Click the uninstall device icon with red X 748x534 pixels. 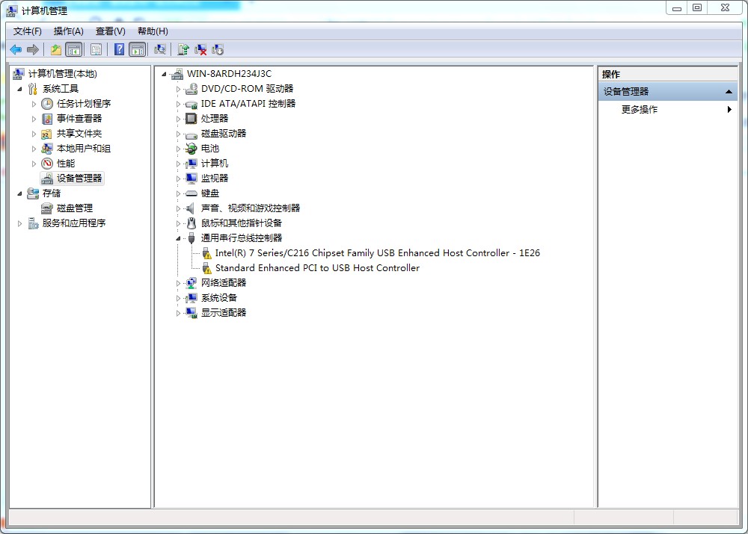click(x=200, y=50)
